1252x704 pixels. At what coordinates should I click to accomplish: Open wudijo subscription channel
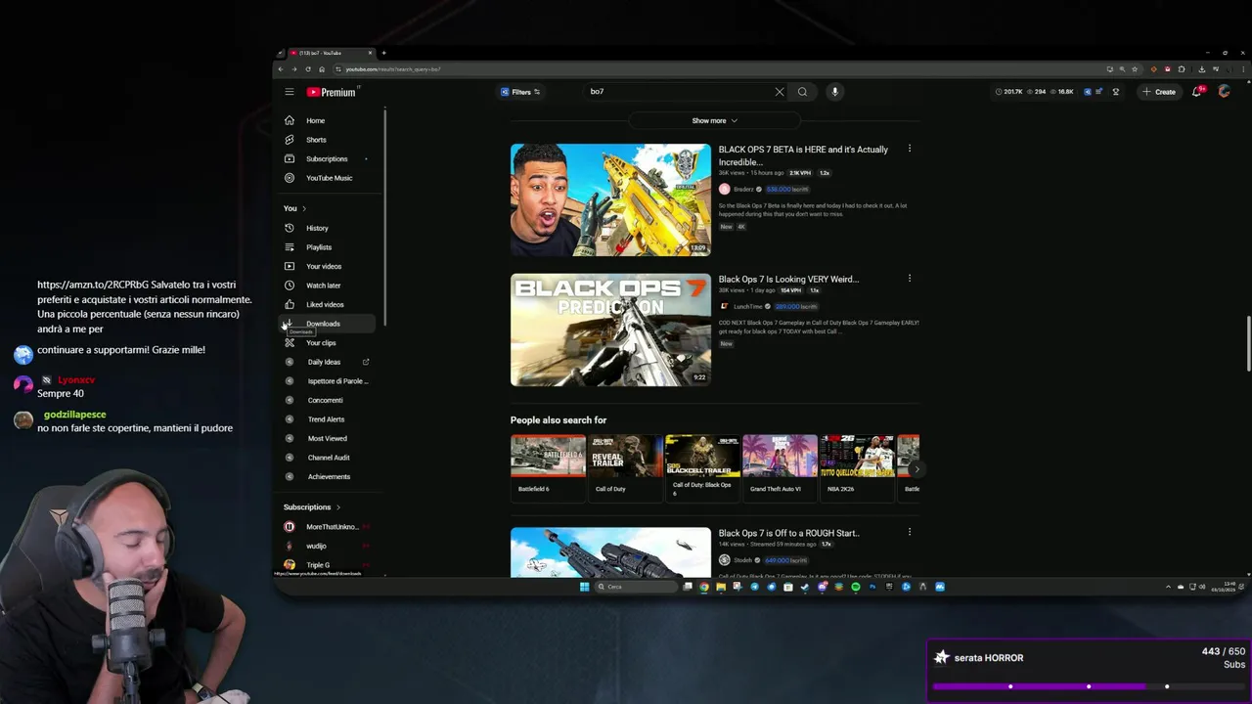[329, 546]
